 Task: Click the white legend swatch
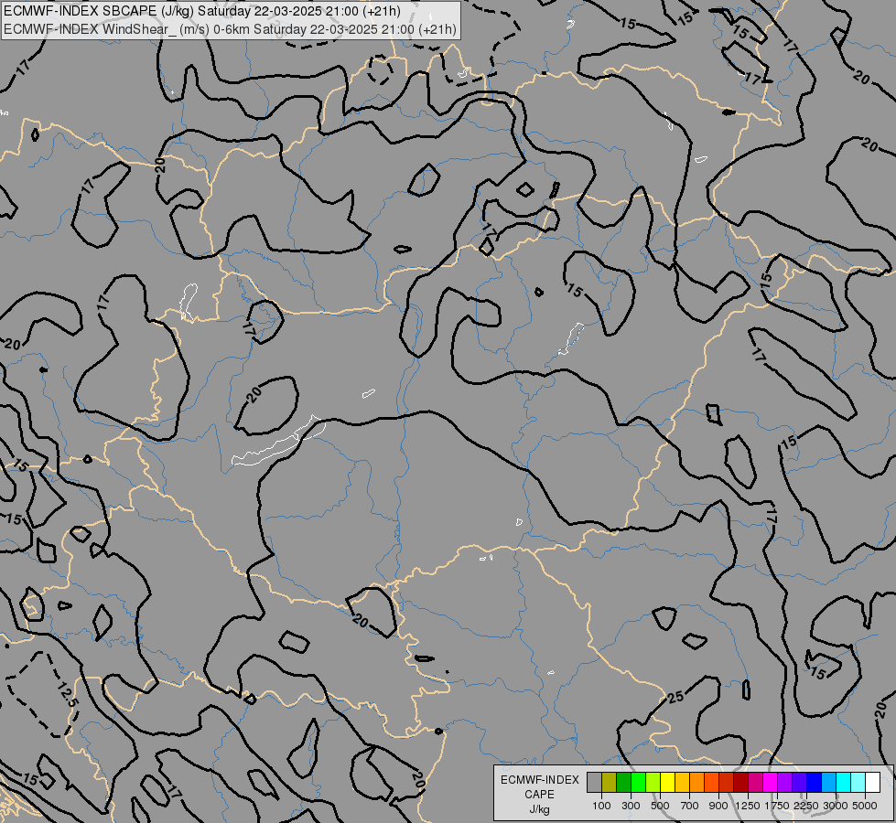click(x=872, y=782)
